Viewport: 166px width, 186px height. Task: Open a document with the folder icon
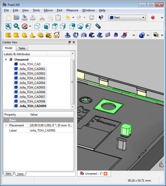point(17,18)
